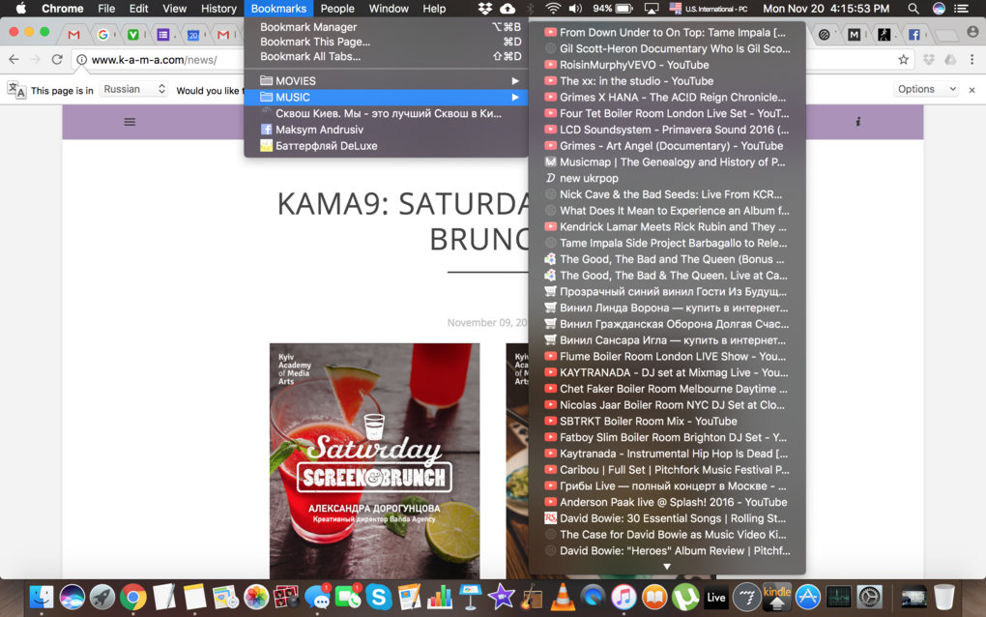Open Messages in the Dock
The width and height of the screenshot is (986, 617).
318,597
